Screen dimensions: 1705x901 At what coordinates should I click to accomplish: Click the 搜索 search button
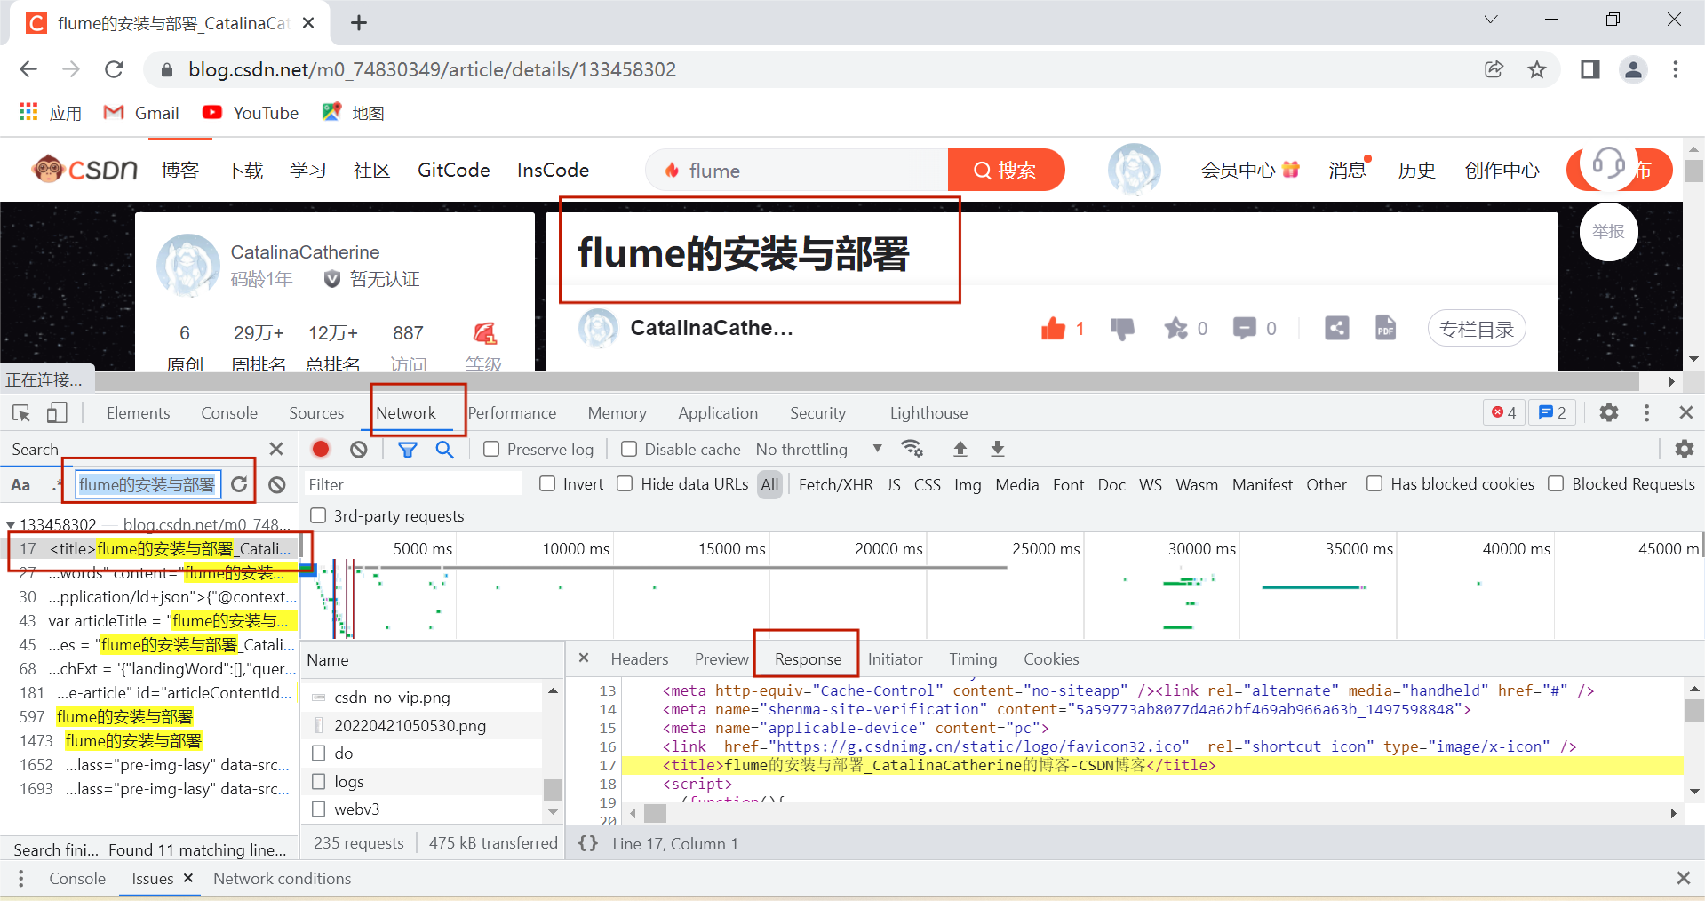pos(1006,170)
